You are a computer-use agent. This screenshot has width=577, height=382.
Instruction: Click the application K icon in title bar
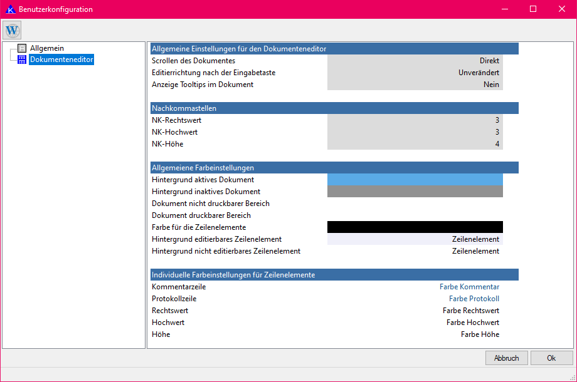[x=9, y=9]
